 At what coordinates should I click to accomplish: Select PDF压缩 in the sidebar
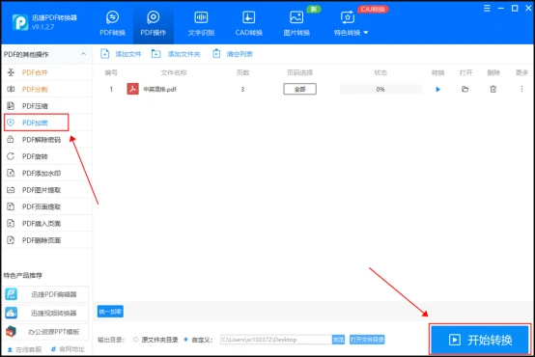[46, 106]
